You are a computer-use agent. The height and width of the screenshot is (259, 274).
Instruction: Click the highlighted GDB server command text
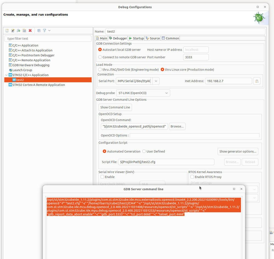tap(143, 207)
